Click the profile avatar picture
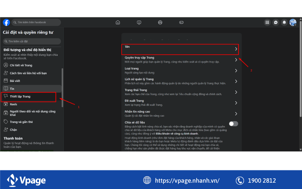 point(293,23)
